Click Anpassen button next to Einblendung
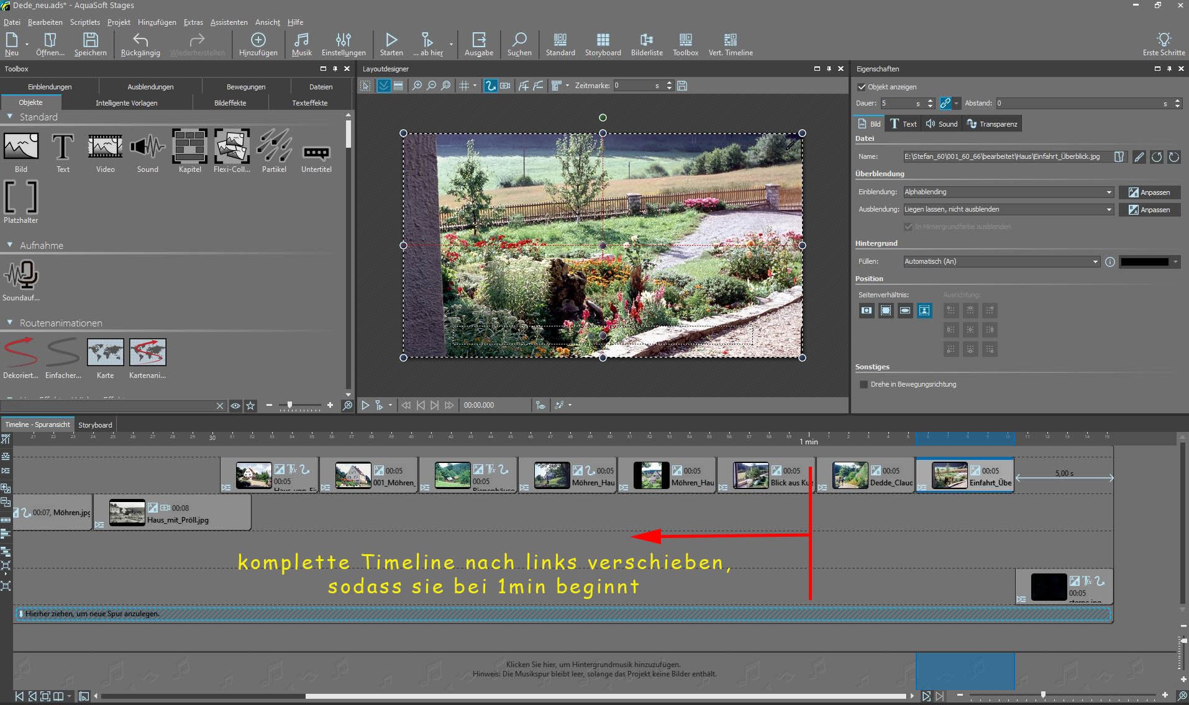The image size is (1189, 705). tap(1149, 192)
